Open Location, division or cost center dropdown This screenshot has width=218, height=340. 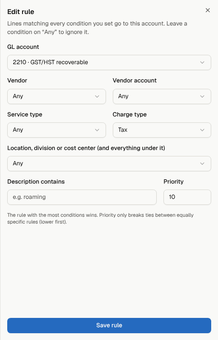(x=109, y=164)
